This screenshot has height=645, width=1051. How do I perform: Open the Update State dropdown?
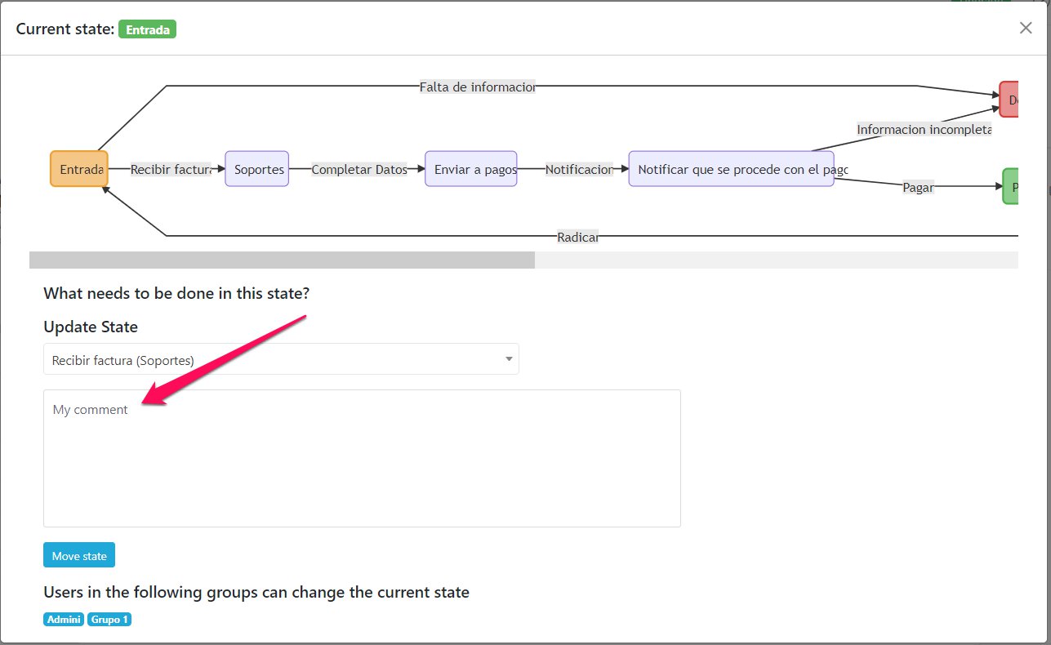[x=281, y=359]
